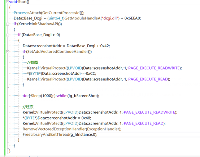
Task: Click 'SetAddVectoredContinueHandler()' call
Action: (x=59, y=52)
